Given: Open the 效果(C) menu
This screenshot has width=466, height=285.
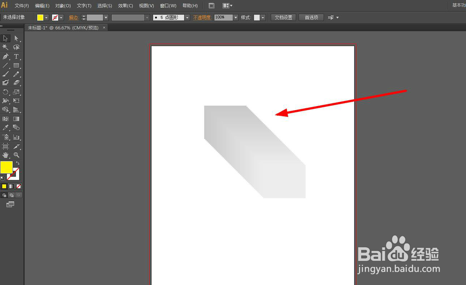Looking at the screenshot, I should point(125,6).
